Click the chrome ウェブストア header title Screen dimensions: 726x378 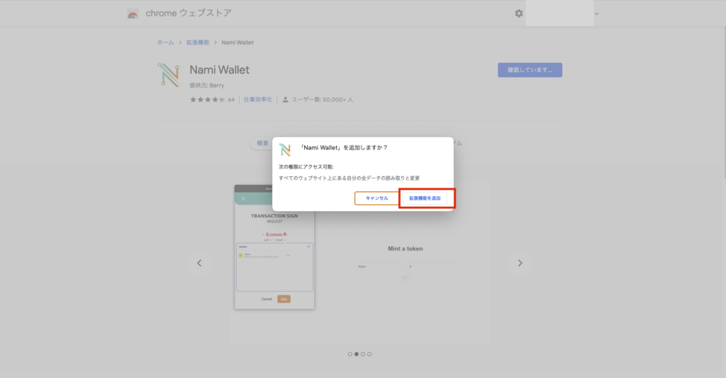tap(189, 13)
